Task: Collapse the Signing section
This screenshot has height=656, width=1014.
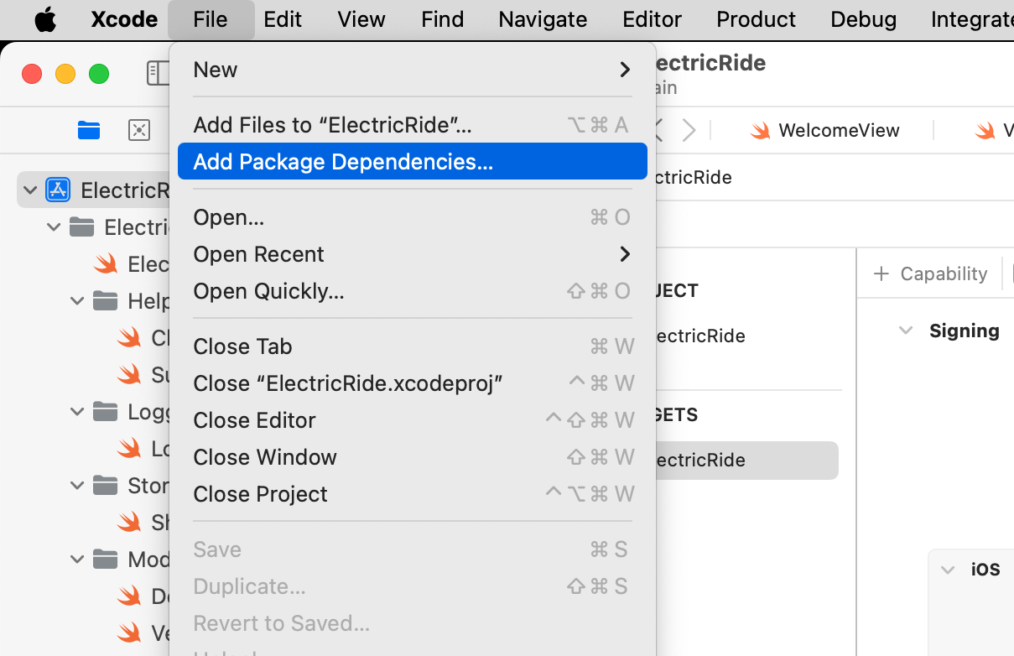Action: pos(906,331)
